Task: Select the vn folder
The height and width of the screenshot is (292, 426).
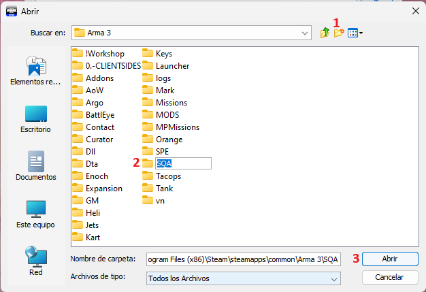Action: [x=154, y=201]
